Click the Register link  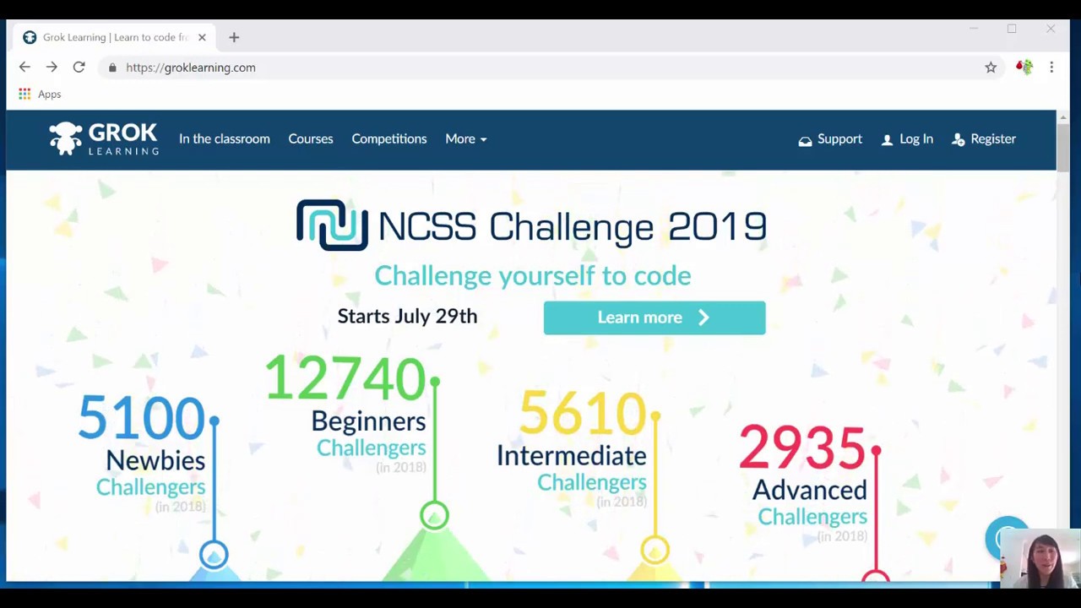click(x=984, y=138)
